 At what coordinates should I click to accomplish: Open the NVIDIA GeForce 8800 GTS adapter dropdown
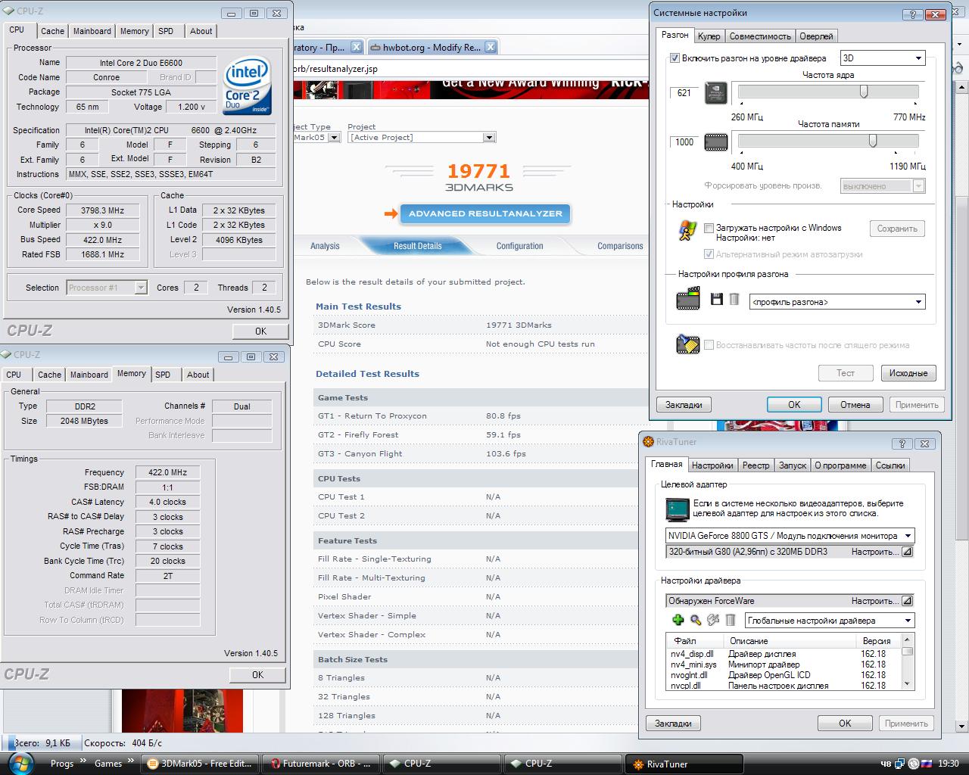(x=790, y=536)
